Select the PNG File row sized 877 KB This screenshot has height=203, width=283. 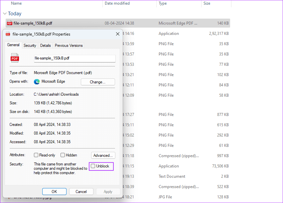tap(176, 115)
